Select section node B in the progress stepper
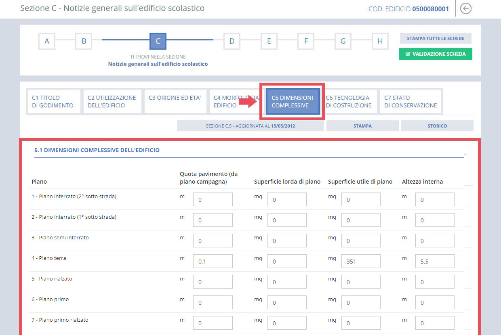501x335 pixels. [x=83, y=41]
